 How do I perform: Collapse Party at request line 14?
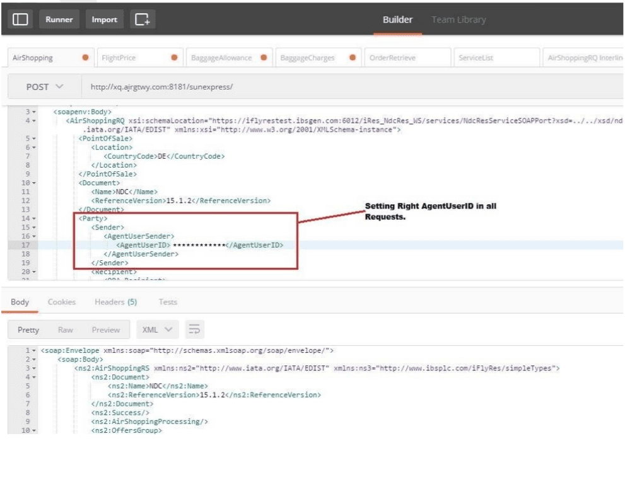(x=34, y=218)
